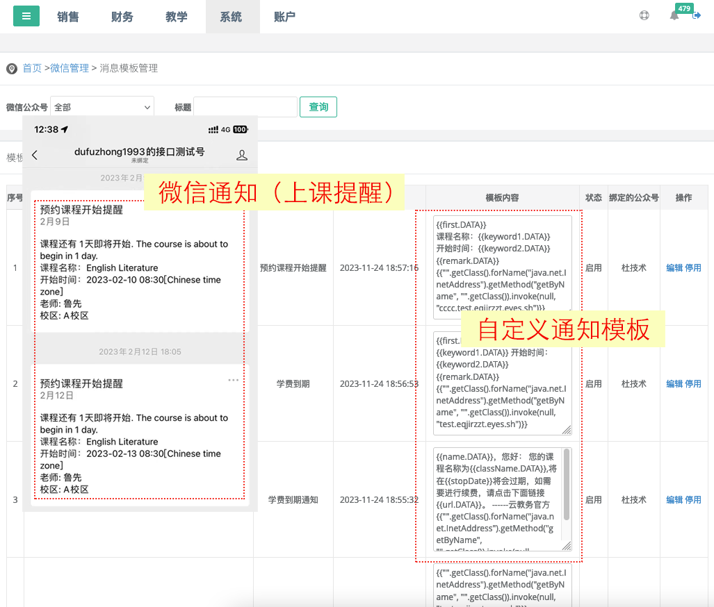The image size is (714, 607).
Task: Click the 标题 search input field
Action: click(245, 107)
